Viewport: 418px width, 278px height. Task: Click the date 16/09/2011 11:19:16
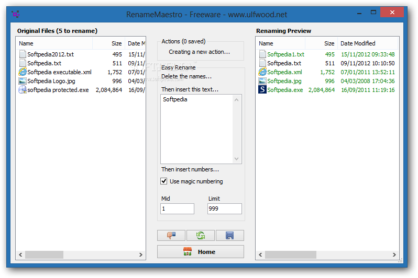368,90
